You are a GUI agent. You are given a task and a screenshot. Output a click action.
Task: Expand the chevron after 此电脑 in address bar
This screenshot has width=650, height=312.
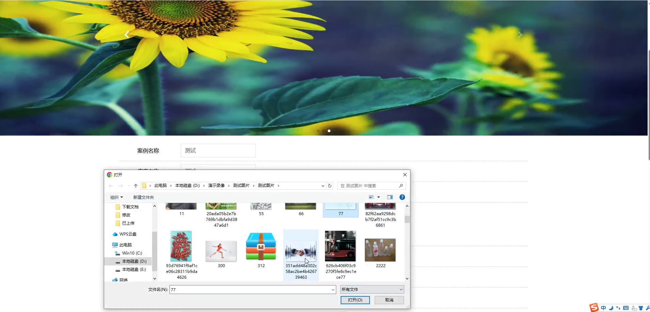tap(171, 186)
